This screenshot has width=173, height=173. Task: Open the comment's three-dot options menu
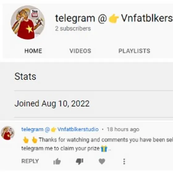pyautogui.click(x=124, y=161)
